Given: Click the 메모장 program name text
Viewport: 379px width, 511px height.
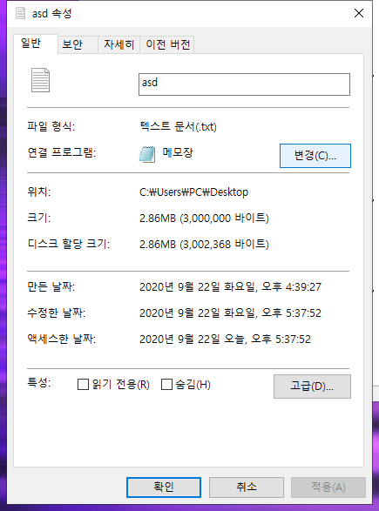Looking at the screenshot, I should [178, 152].
